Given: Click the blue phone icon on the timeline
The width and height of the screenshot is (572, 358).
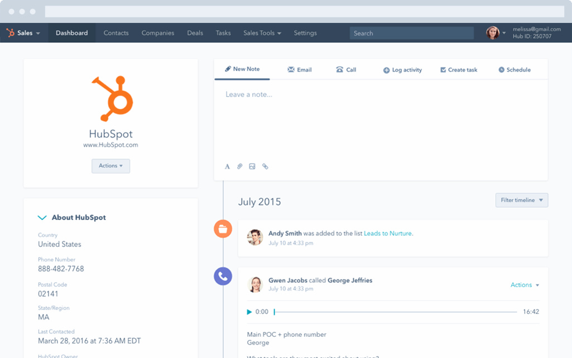Looking at the screenshot, I should [223, 276].
